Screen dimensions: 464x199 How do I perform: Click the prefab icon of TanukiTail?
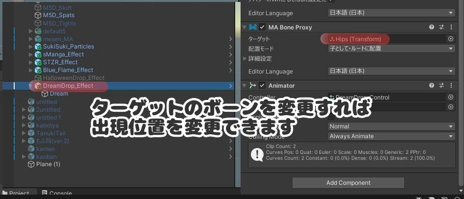coord(31,133)
